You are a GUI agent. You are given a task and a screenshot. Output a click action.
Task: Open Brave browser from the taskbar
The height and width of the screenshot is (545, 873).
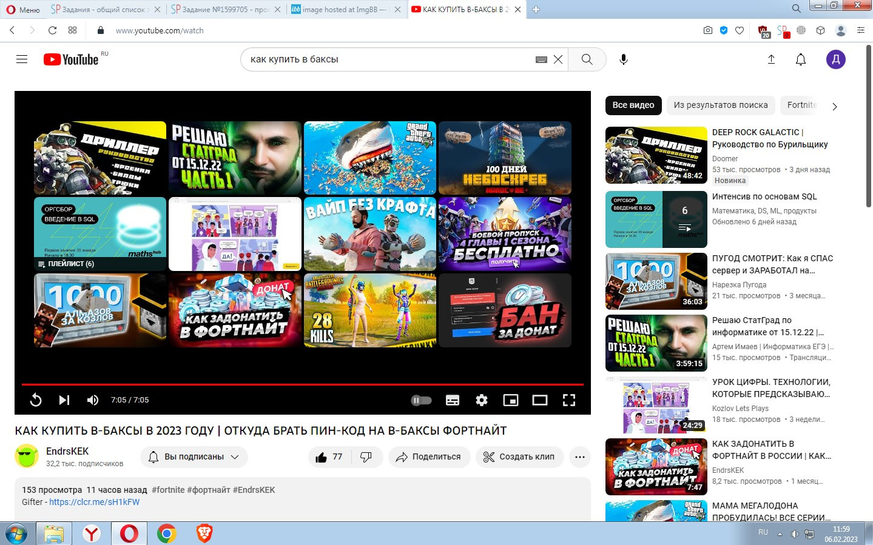coord(204,533)
